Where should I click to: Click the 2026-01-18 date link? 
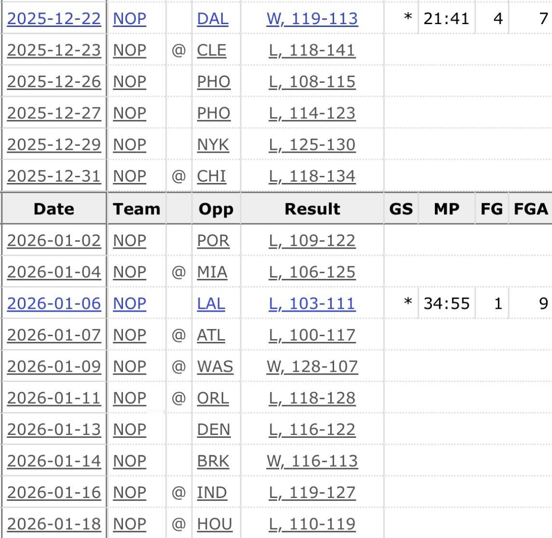pos(54,524)
